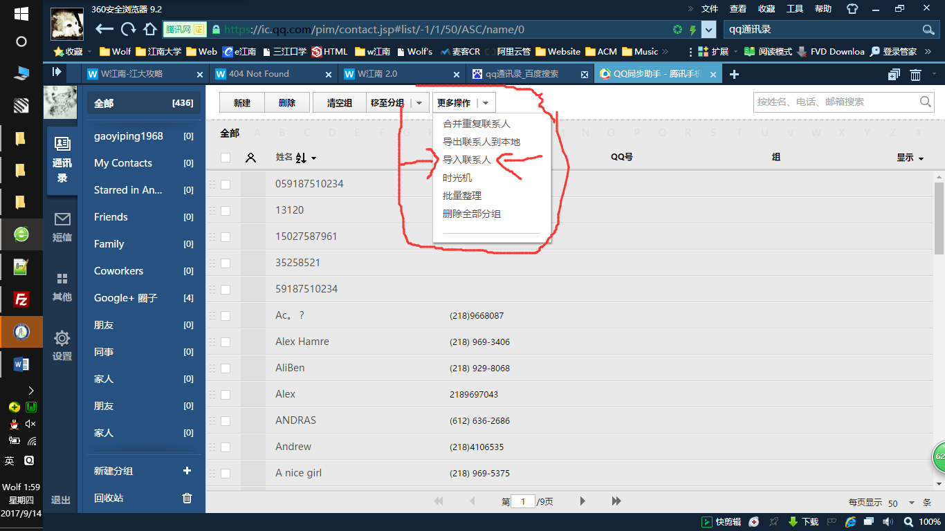
Task: Open the 每页显示 page size dropdown
Action: coord(911,503)
